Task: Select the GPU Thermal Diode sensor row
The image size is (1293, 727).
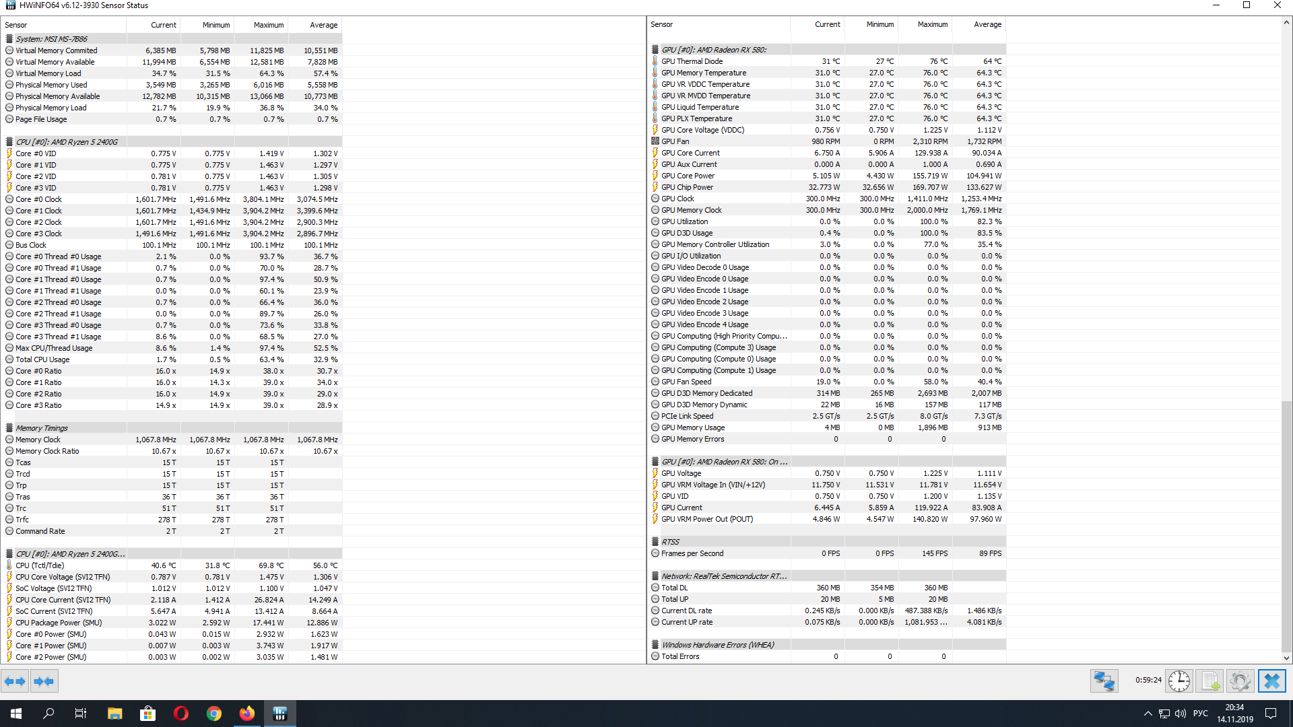Action: point(692,61)
